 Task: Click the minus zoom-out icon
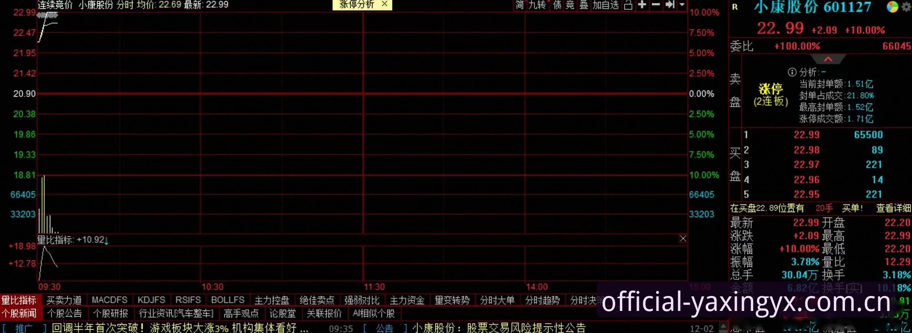click(x=656, y=5)
